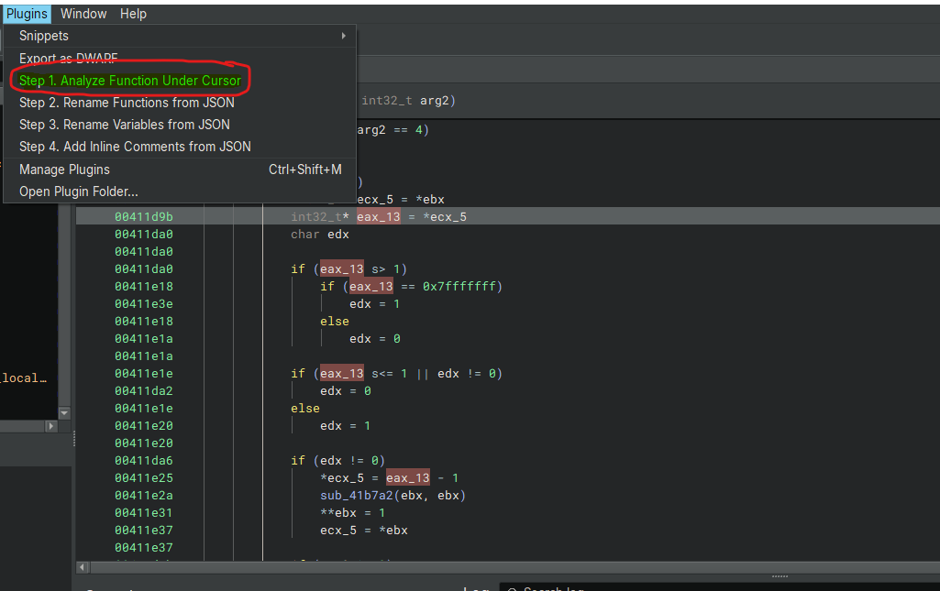Select Step 2. Rename Functions from JSON
Screen dimensions: 940x591
[x=127, y=103]
